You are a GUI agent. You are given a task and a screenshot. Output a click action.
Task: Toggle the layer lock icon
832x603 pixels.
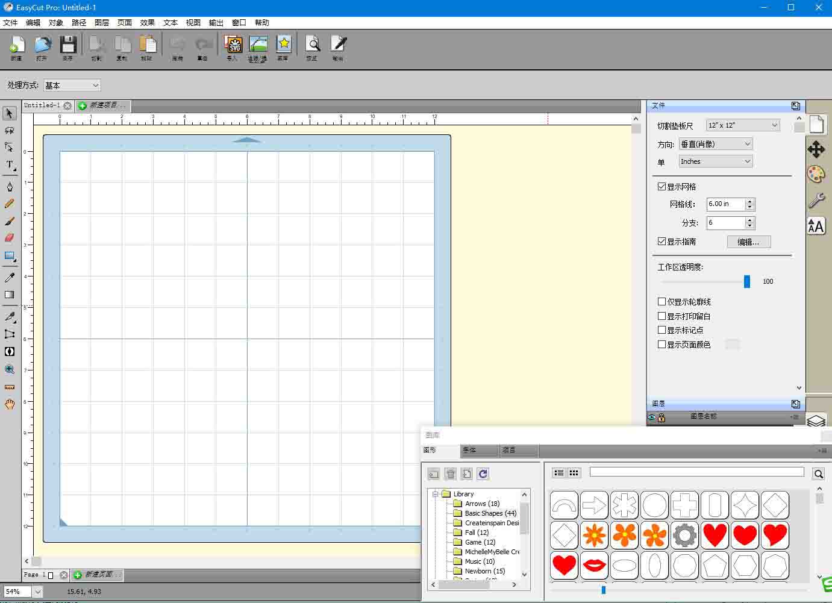662,417
